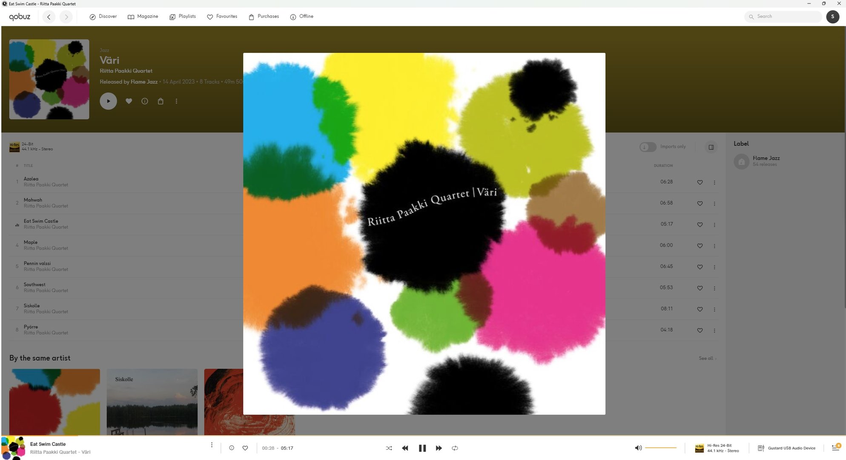This screenshot has height=460, width=846.
Task: Open now-playing cover in player bar
Action: coord(13,448)
